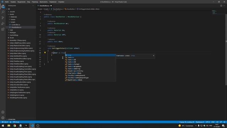Click the notifications bell in status bar
This screenshot has height=128, width=227.
coord(224,122)
